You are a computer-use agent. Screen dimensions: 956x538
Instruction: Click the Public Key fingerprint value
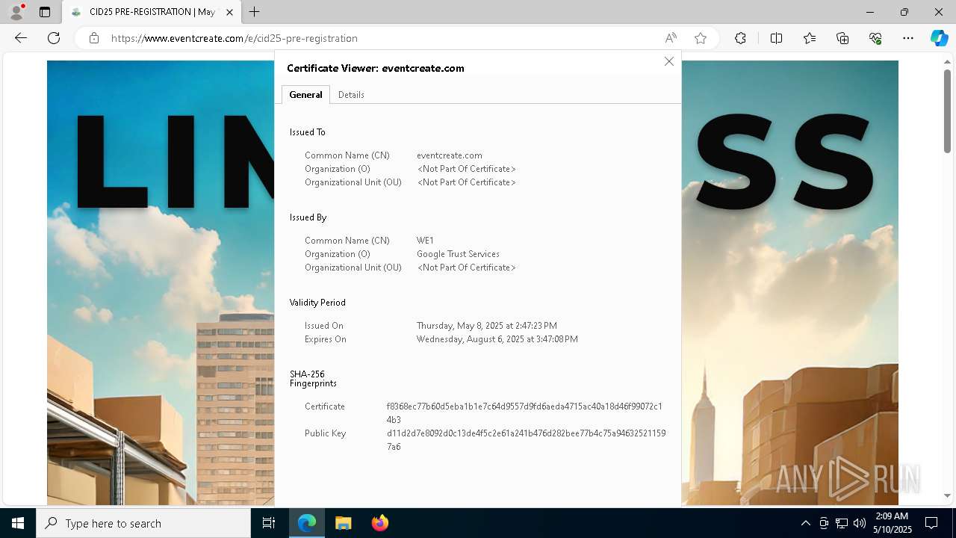[526, 440]
